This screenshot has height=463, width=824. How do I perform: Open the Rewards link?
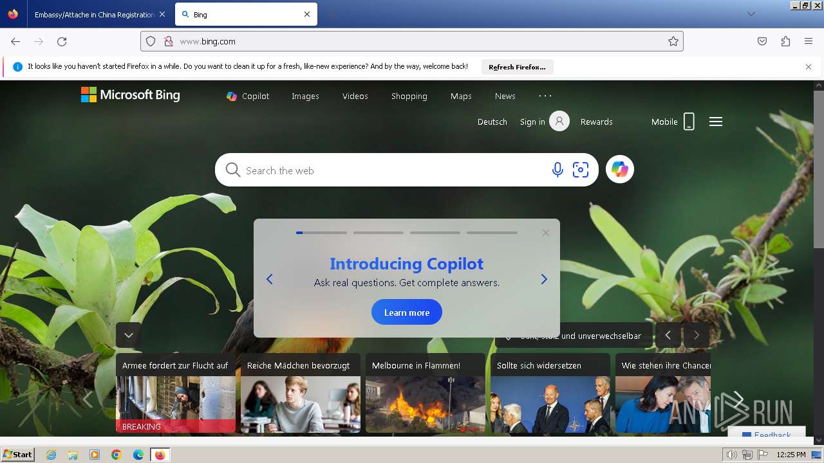click(597, 122)
